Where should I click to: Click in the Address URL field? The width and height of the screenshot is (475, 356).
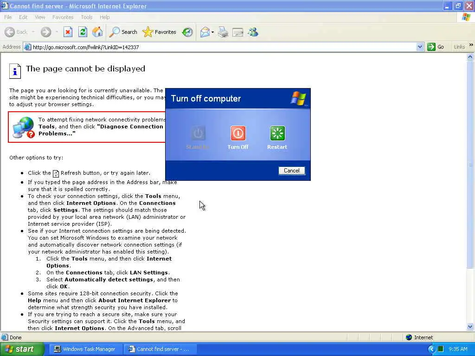point(224,47)
